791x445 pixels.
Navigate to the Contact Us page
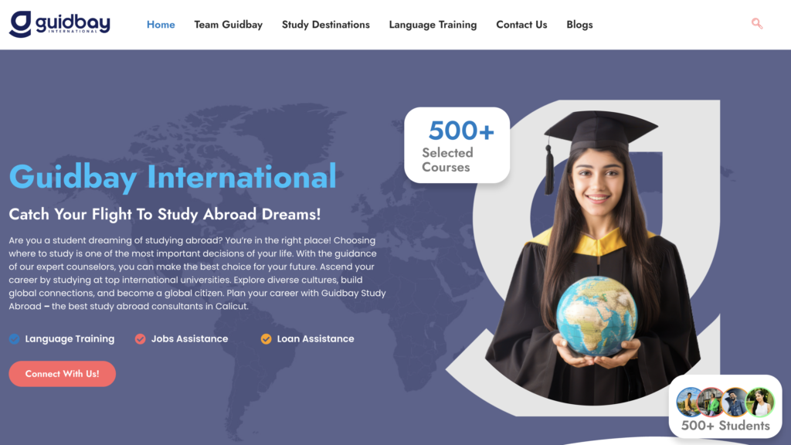click(521, 25)
